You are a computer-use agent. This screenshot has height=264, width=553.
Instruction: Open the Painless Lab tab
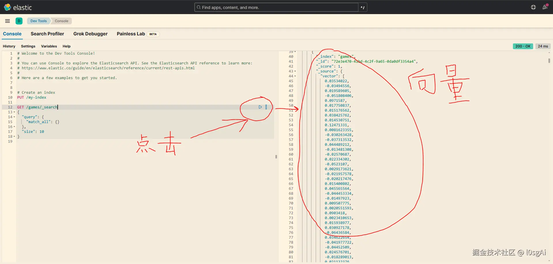click(x=131, y=34)
